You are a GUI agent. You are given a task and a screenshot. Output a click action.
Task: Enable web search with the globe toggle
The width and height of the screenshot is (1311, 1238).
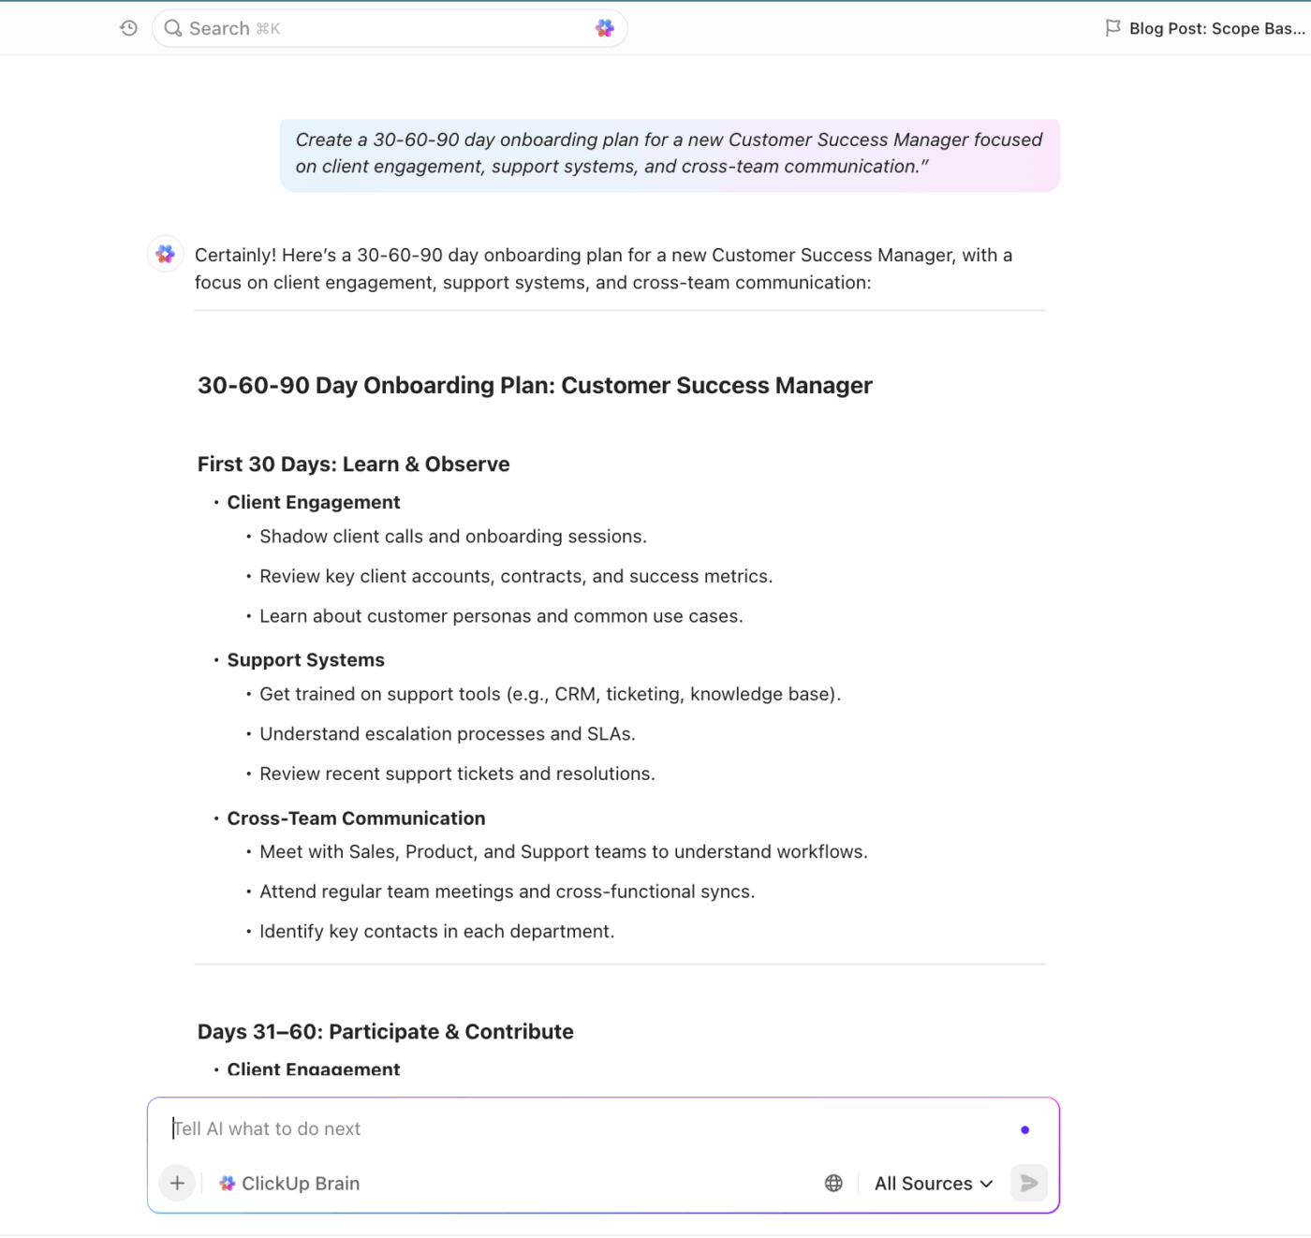tap(832, 1183)
